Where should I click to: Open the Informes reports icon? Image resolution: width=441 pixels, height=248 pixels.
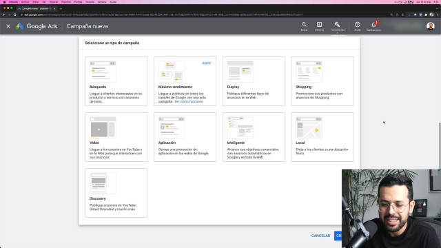(x=319, y=26)
